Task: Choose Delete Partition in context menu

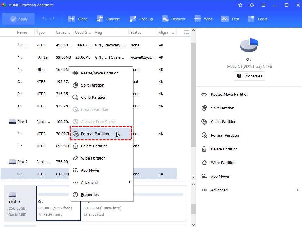Action: click(101, 146)
